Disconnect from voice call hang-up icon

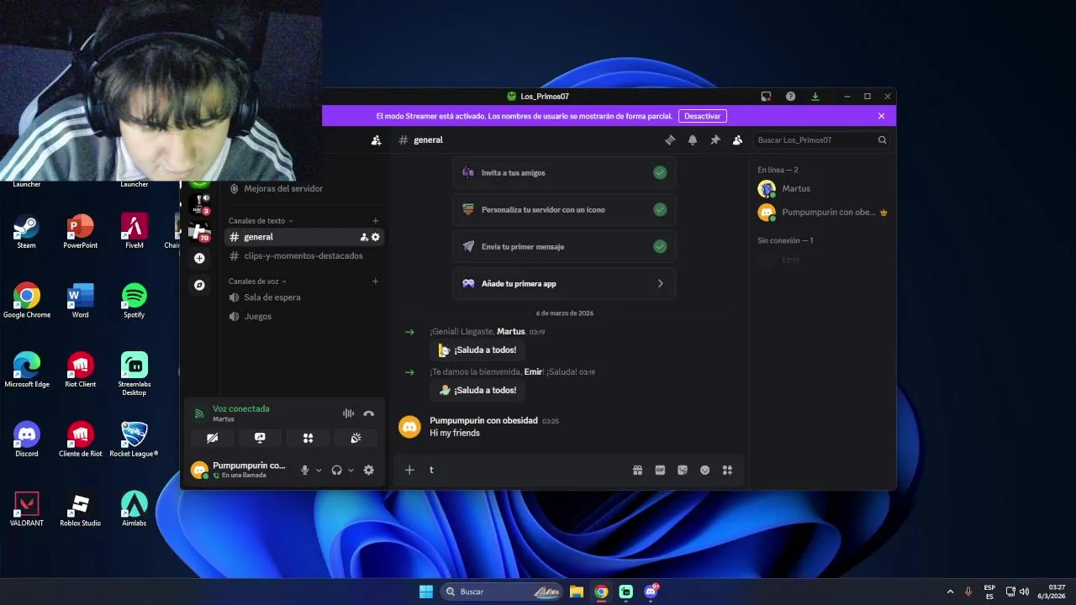tap(368, 413)
